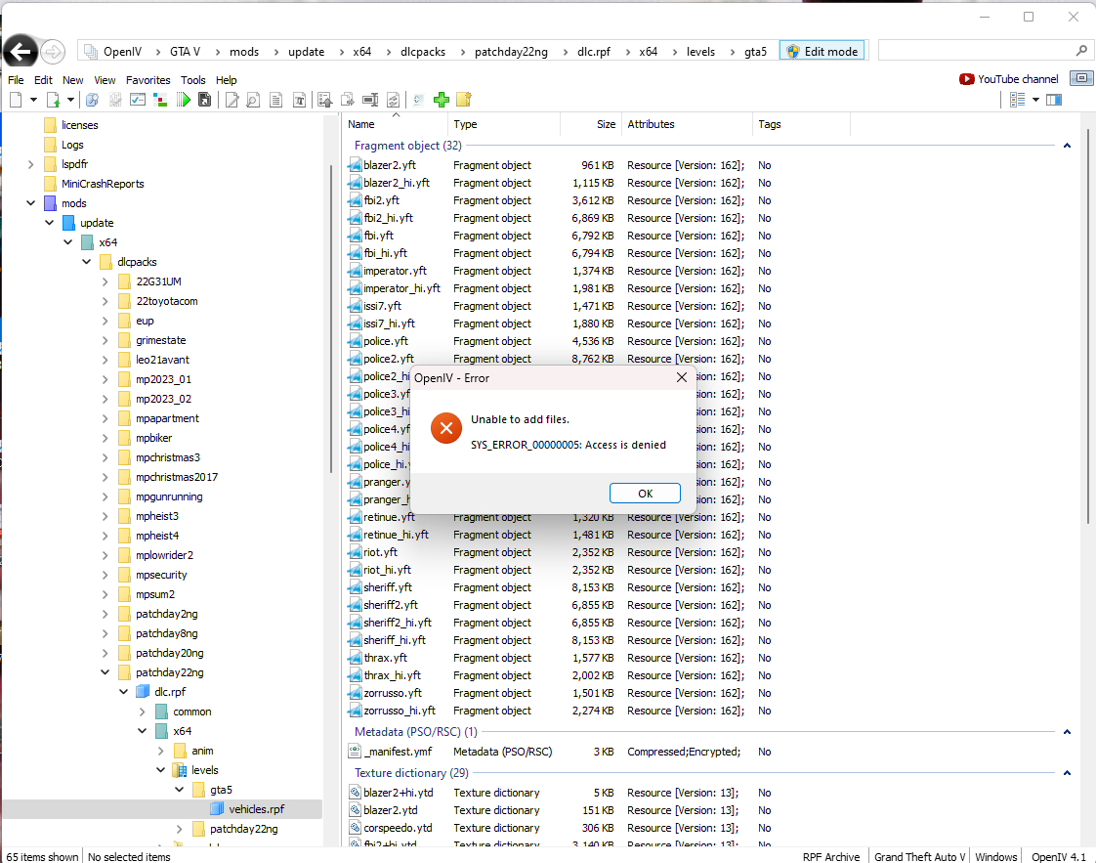
Task: Open the view style dropdown arrow
Action: coord(1033,100)
